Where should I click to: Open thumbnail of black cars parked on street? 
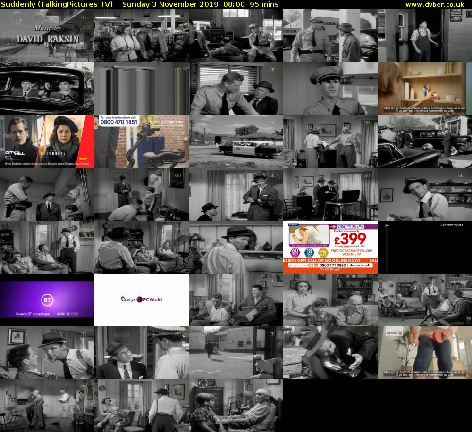pos(425,141)
